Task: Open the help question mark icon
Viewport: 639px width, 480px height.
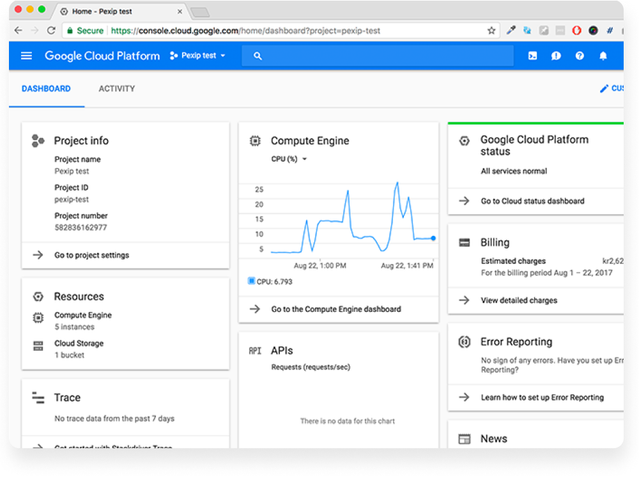Action: [x=580, y=56]
